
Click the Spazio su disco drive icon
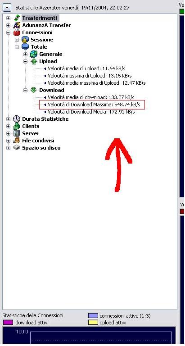[x=17, y=148]
